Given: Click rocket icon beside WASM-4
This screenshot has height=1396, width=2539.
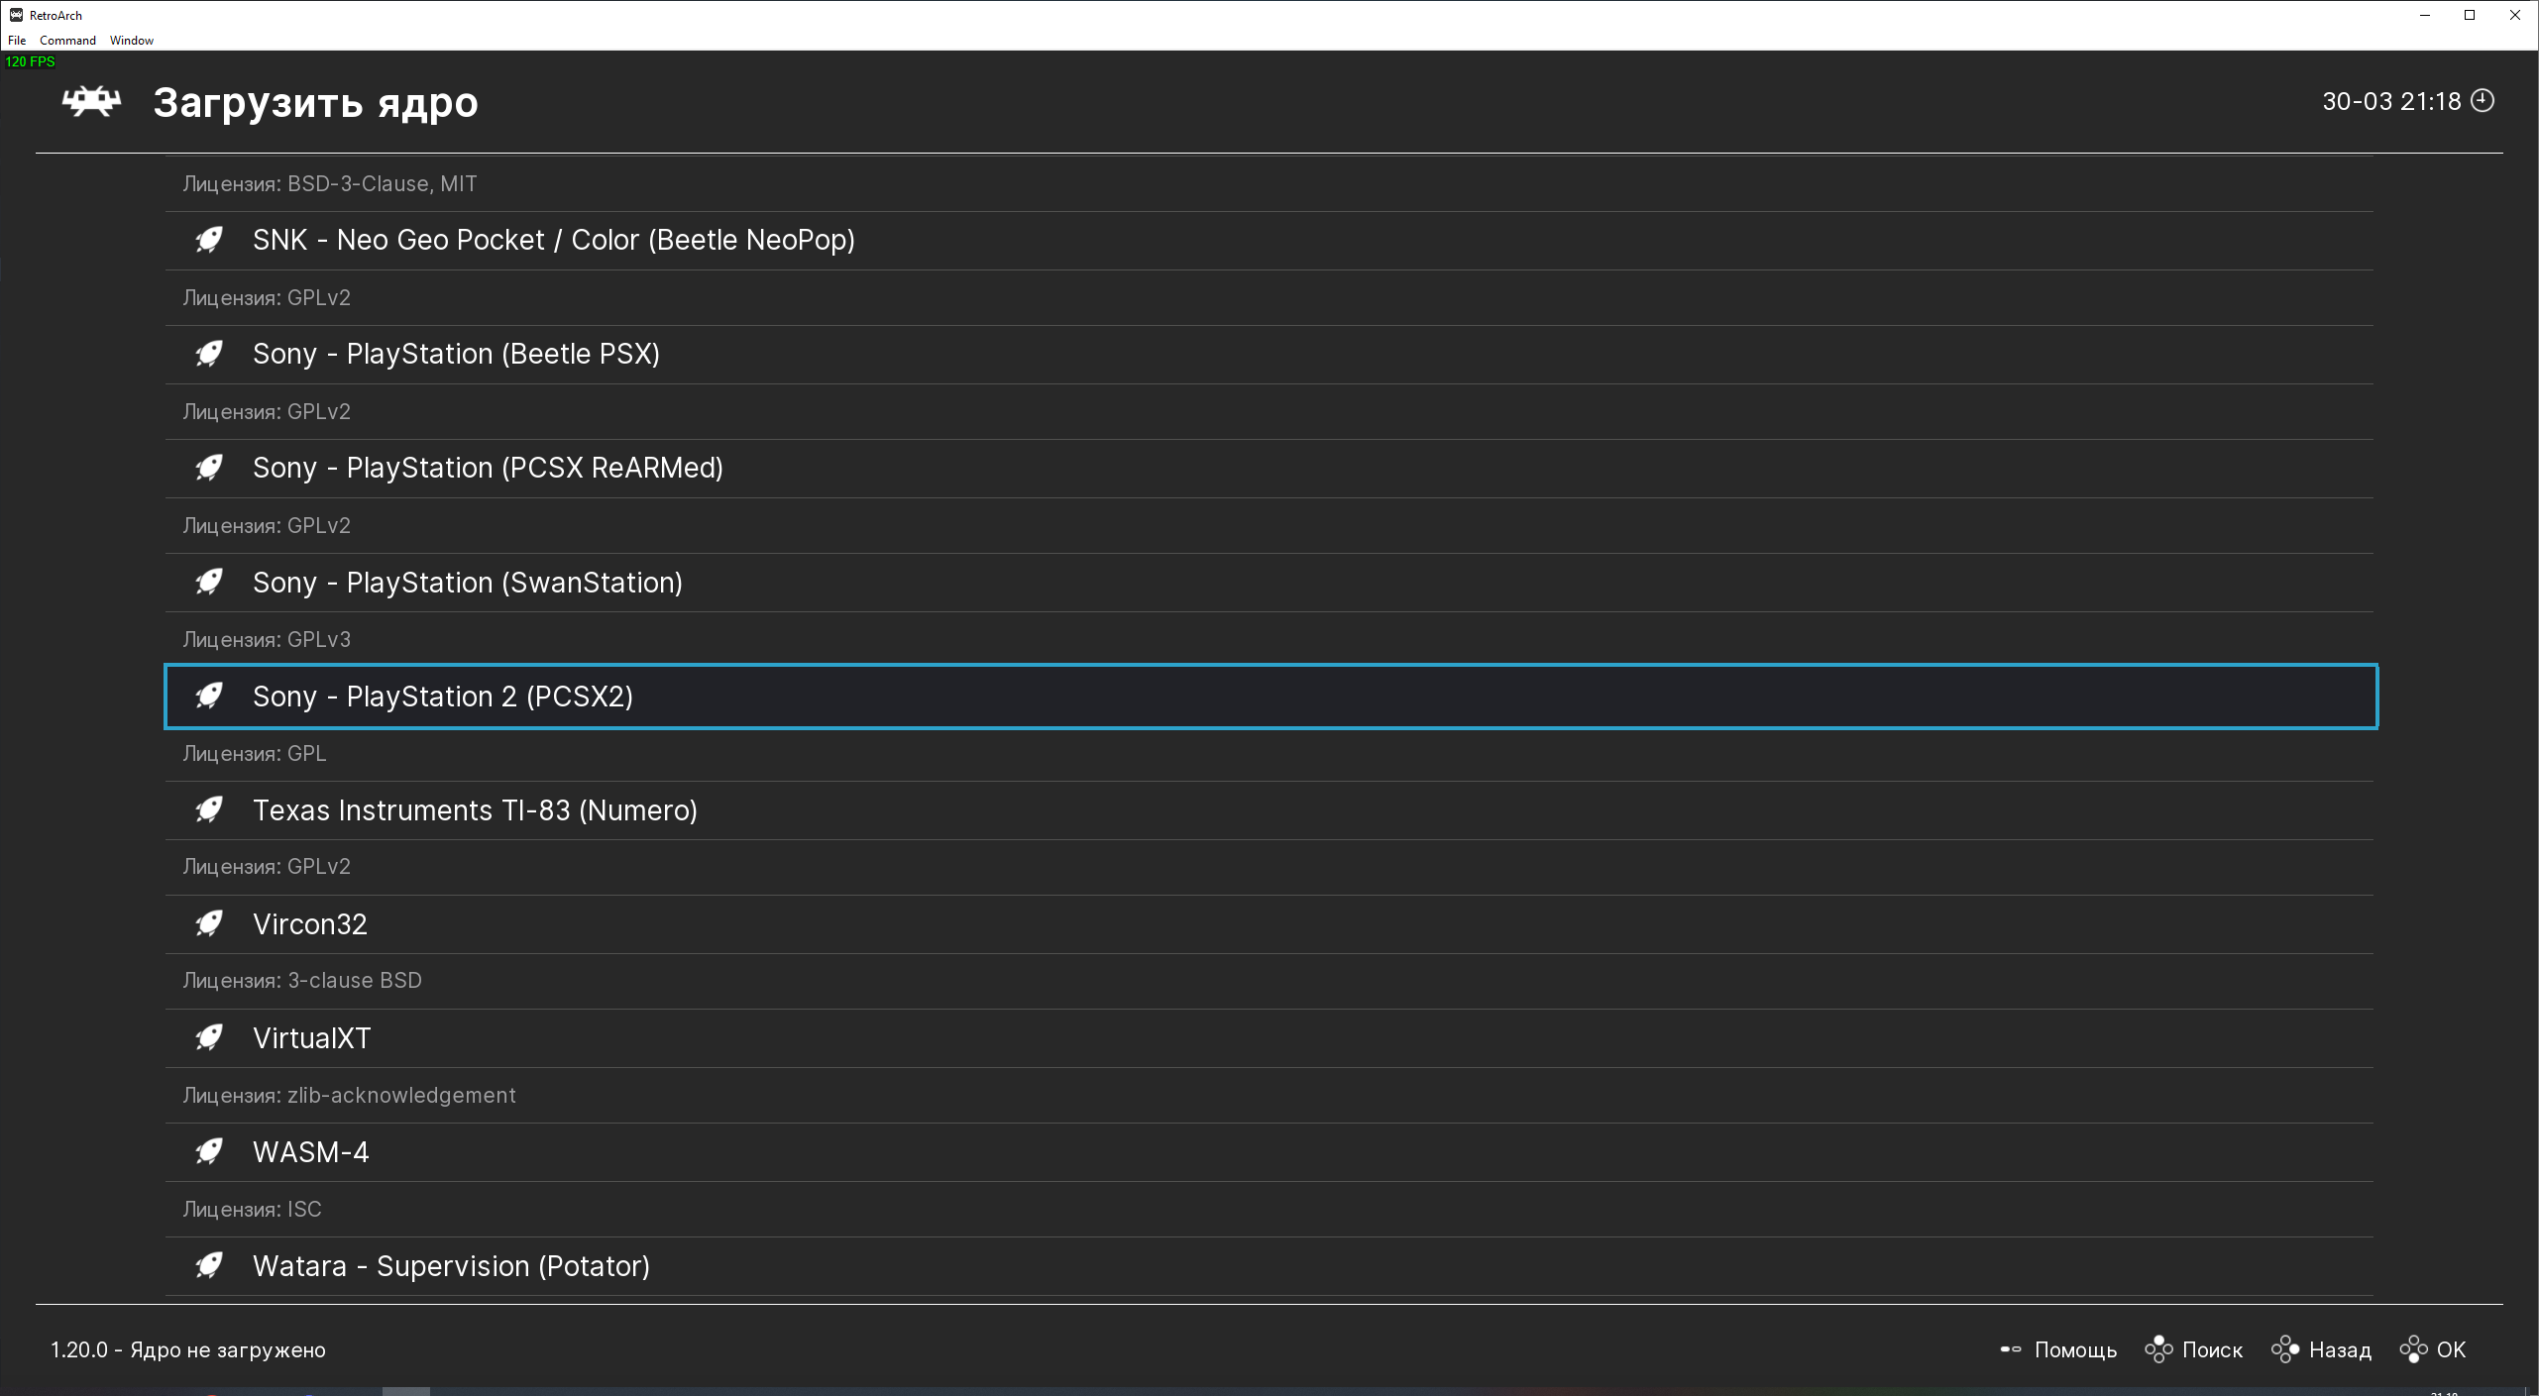Looking at the screenshot, I should [x=209, y=1152].
